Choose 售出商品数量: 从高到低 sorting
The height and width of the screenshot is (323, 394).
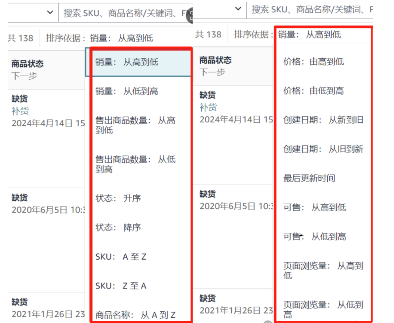135,125
